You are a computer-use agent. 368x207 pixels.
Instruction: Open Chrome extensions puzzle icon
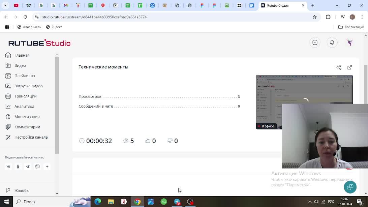point(328,17)
